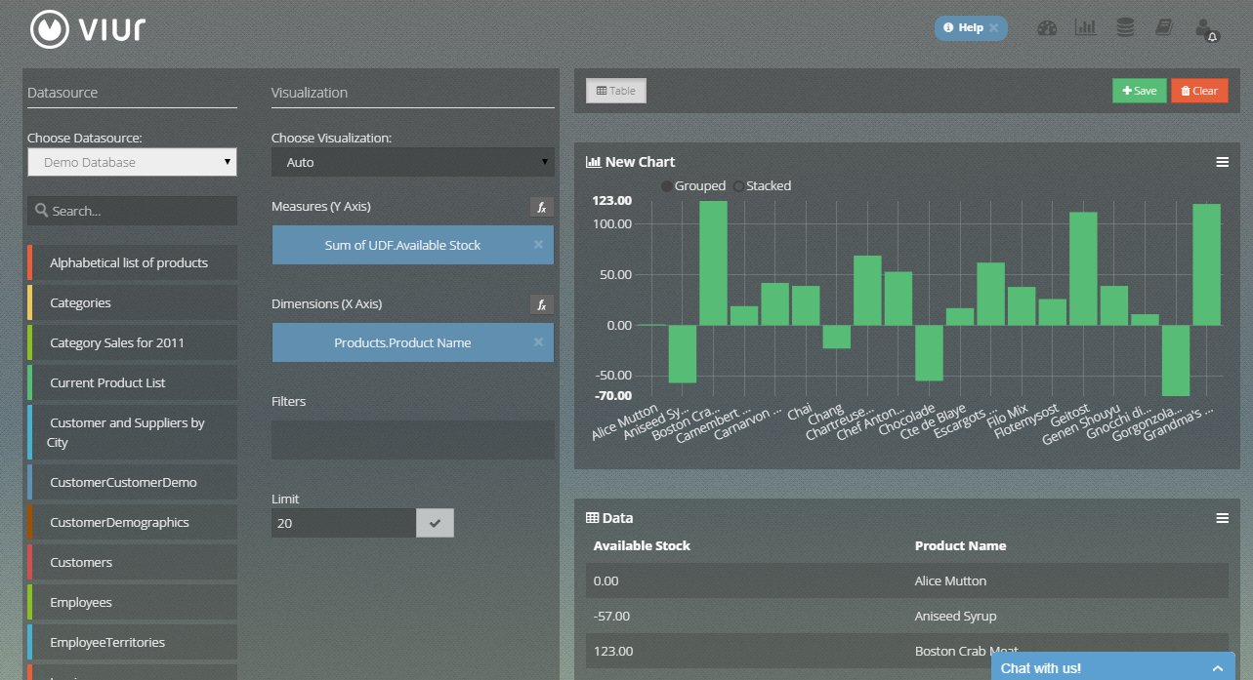Viewport: 1253px width, 680px height.
Task: Click the Available Stock column header
Action: click(642, 545)
